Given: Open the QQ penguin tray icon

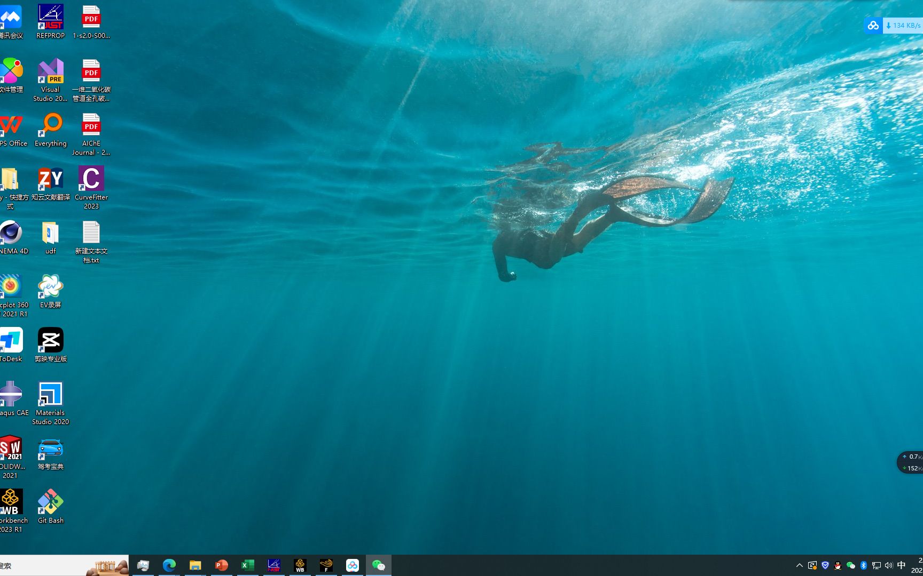Looking at the screenshot, I should pos(838,565).
